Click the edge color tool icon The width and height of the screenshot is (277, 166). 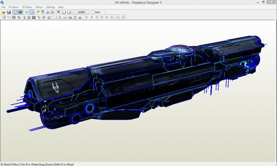[24, 17]
